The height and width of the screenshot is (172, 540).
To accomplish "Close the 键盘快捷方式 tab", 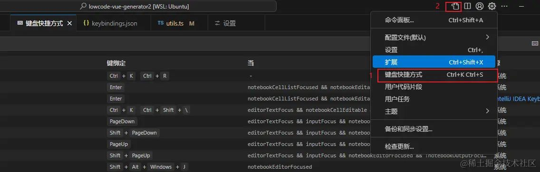I will click(69, 23).
